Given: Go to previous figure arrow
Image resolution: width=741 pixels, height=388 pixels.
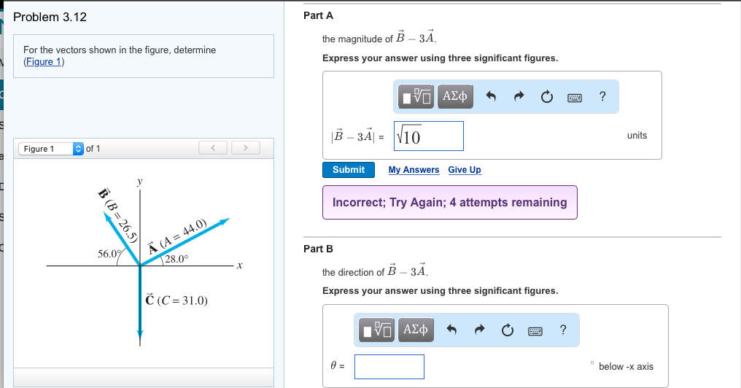Looking at the screenshot, I should (213, 148).
